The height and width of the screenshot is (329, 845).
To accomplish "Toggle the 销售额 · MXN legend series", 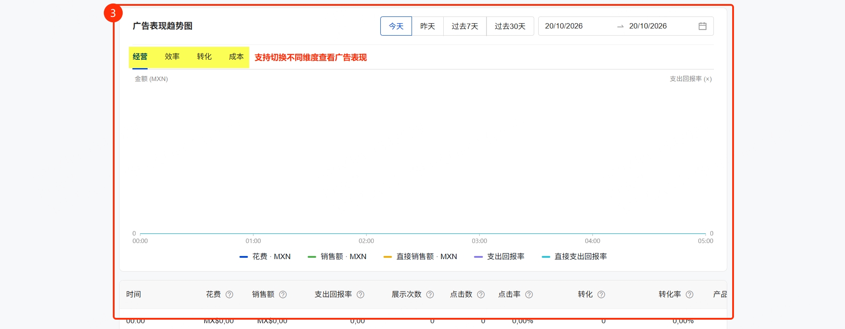I will 337,256.
